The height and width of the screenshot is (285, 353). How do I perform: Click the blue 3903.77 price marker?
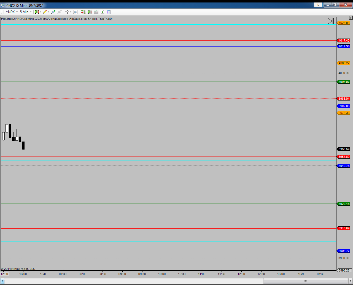coord(343,251)
